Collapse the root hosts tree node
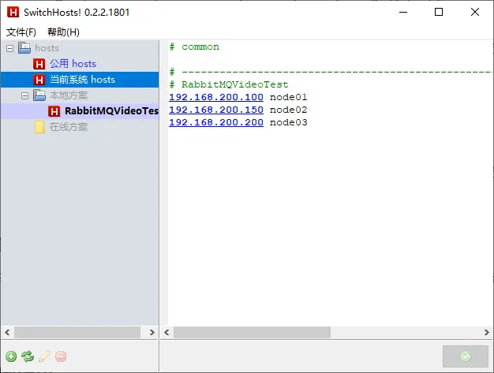 coord(9,48)
